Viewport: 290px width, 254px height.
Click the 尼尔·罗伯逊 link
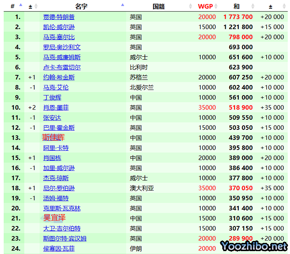click(58, 188)
